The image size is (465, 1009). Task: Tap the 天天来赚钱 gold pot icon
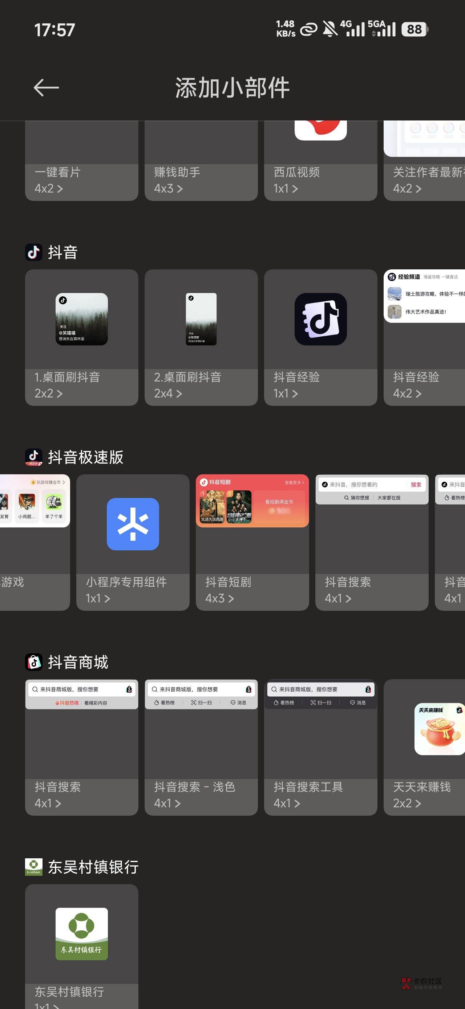440,729
